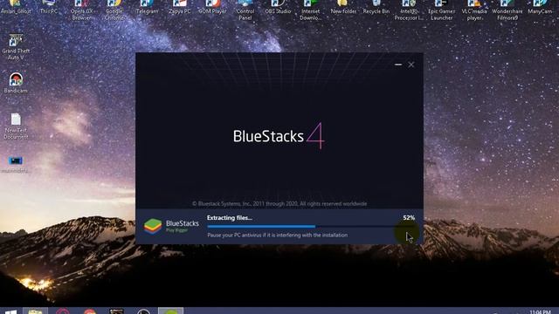Launch VLC media player shortcut
The width and height of the screenshot is (559, 314).
[474, 10]
